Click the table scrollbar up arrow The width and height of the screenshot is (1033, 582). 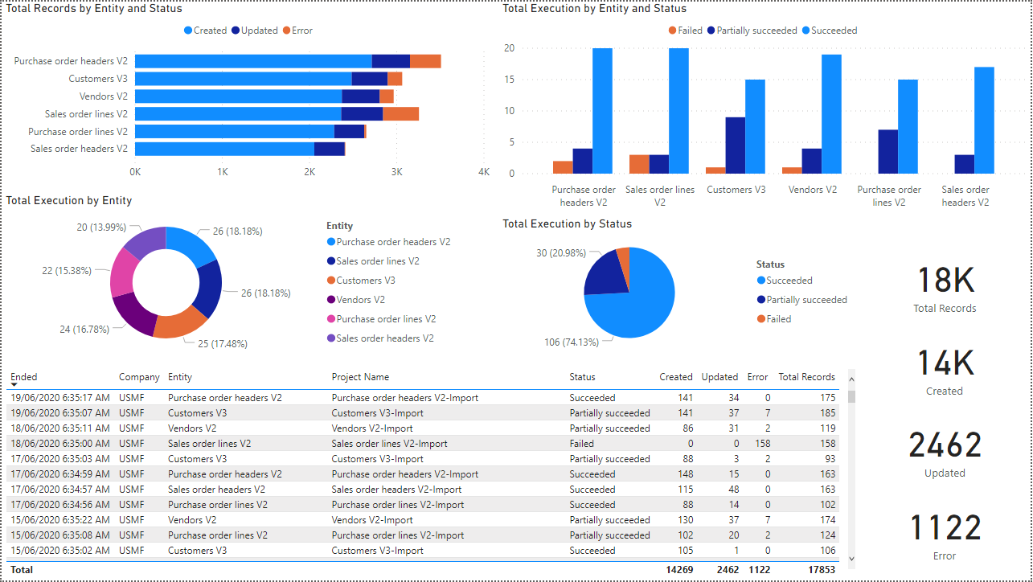852,375
